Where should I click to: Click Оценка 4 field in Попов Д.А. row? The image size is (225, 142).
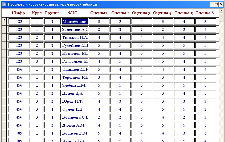[163, 93]
